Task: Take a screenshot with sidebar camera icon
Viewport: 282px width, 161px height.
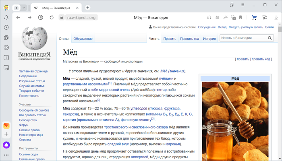Action: [6, 68]
